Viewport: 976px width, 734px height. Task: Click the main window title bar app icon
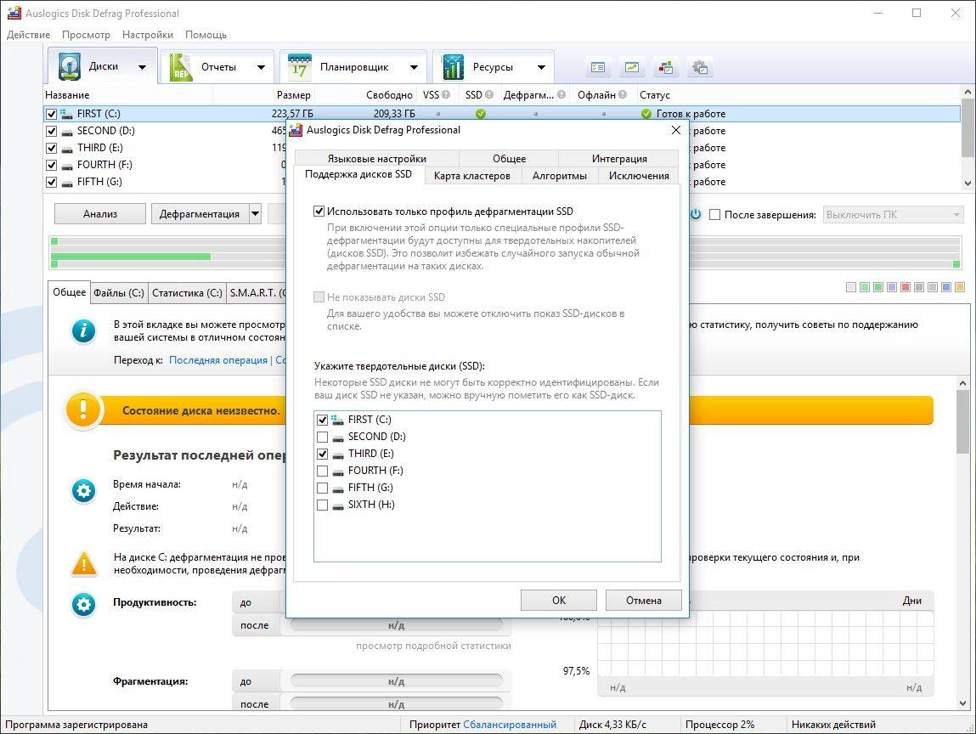click(x=14, y=13)
